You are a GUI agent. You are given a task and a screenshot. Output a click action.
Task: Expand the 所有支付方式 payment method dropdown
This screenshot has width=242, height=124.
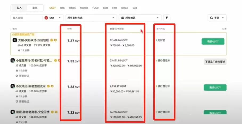pos(91,18)
